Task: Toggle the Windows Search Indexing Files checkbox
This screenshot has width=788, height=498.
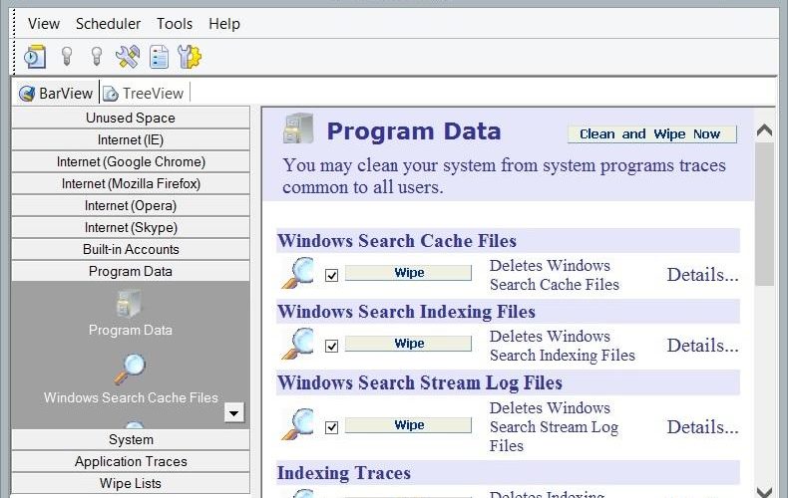Action: coord(332,346)
